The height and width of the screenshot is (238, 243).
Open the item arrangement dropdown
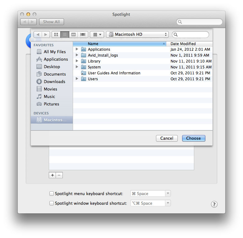[x=97, y=35]
